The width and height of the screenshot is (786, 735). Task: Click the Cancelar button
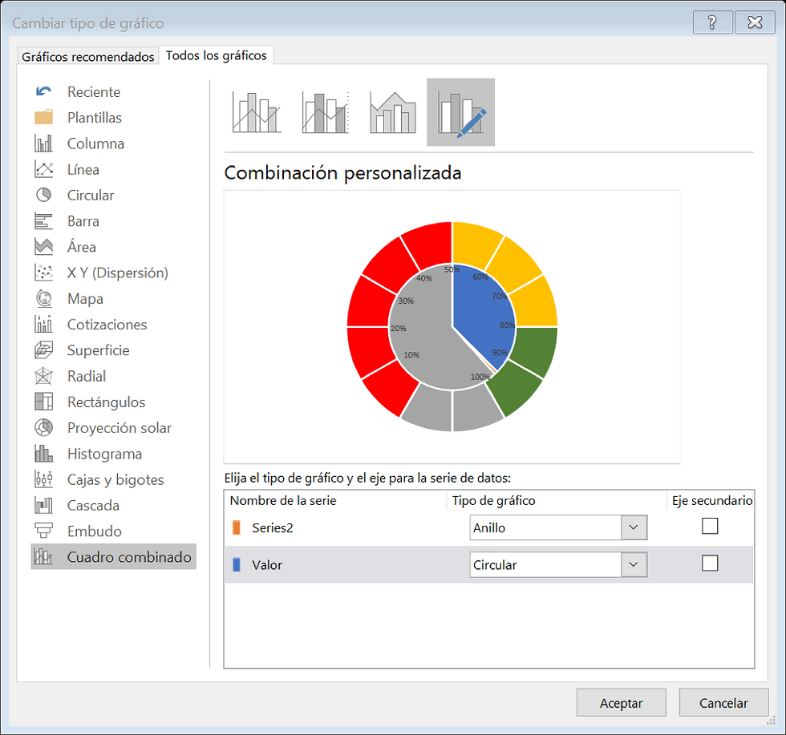click(723, 703)
